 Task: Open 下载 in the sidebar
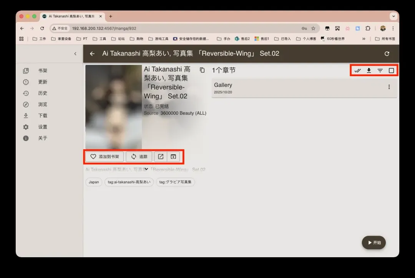(x=42, y=116)
